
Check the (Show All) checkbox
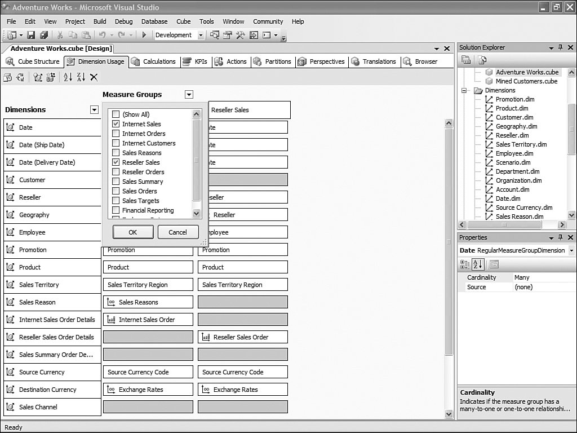[x=116, y=114]
